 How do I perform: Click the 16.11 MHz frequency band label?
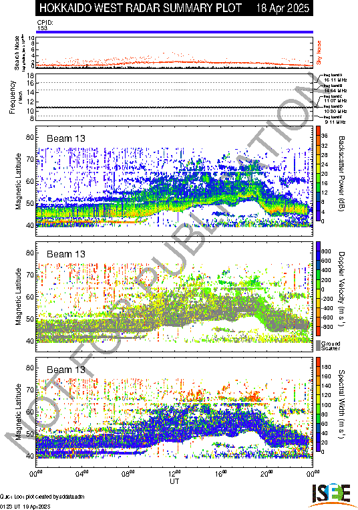[335, 80]
